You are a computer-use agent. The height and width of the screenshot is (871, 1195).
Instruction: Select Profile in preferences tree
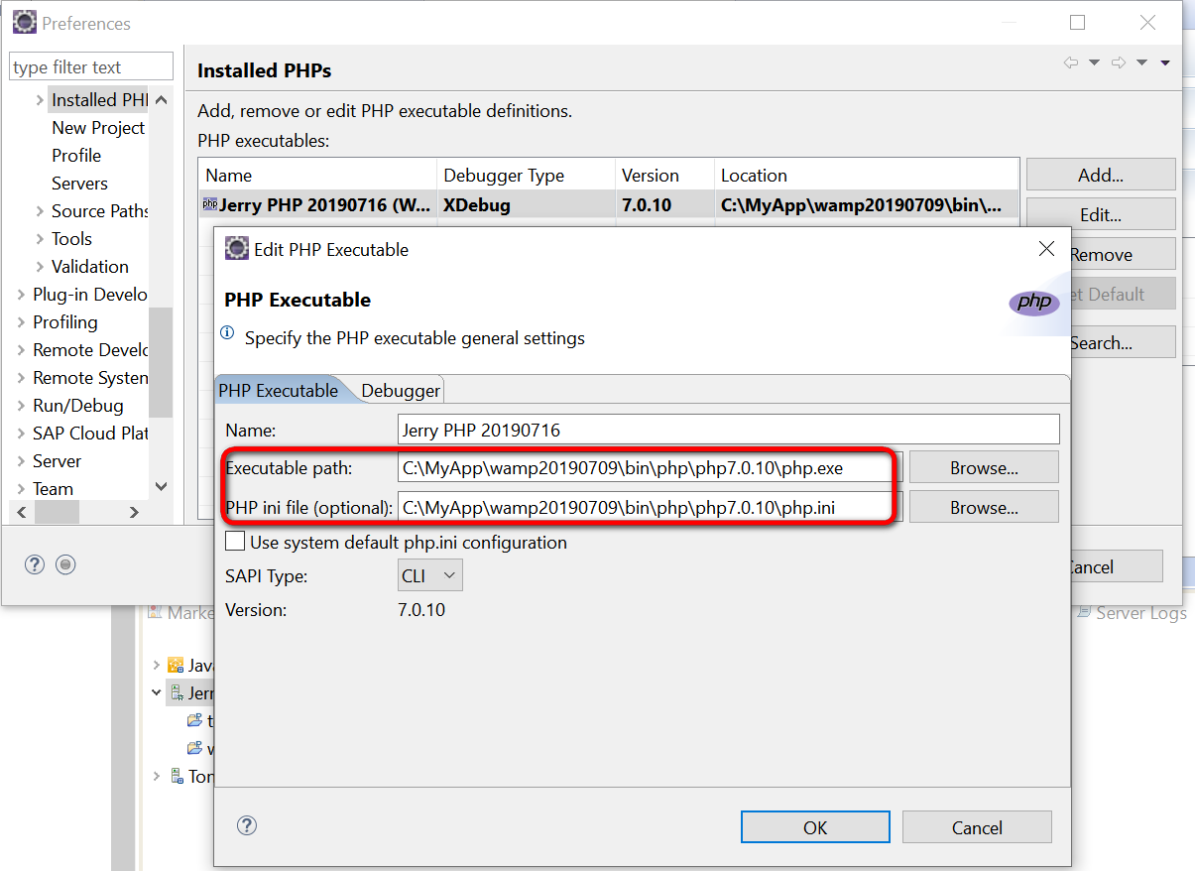pyautogui.click(x=76, y=156)
